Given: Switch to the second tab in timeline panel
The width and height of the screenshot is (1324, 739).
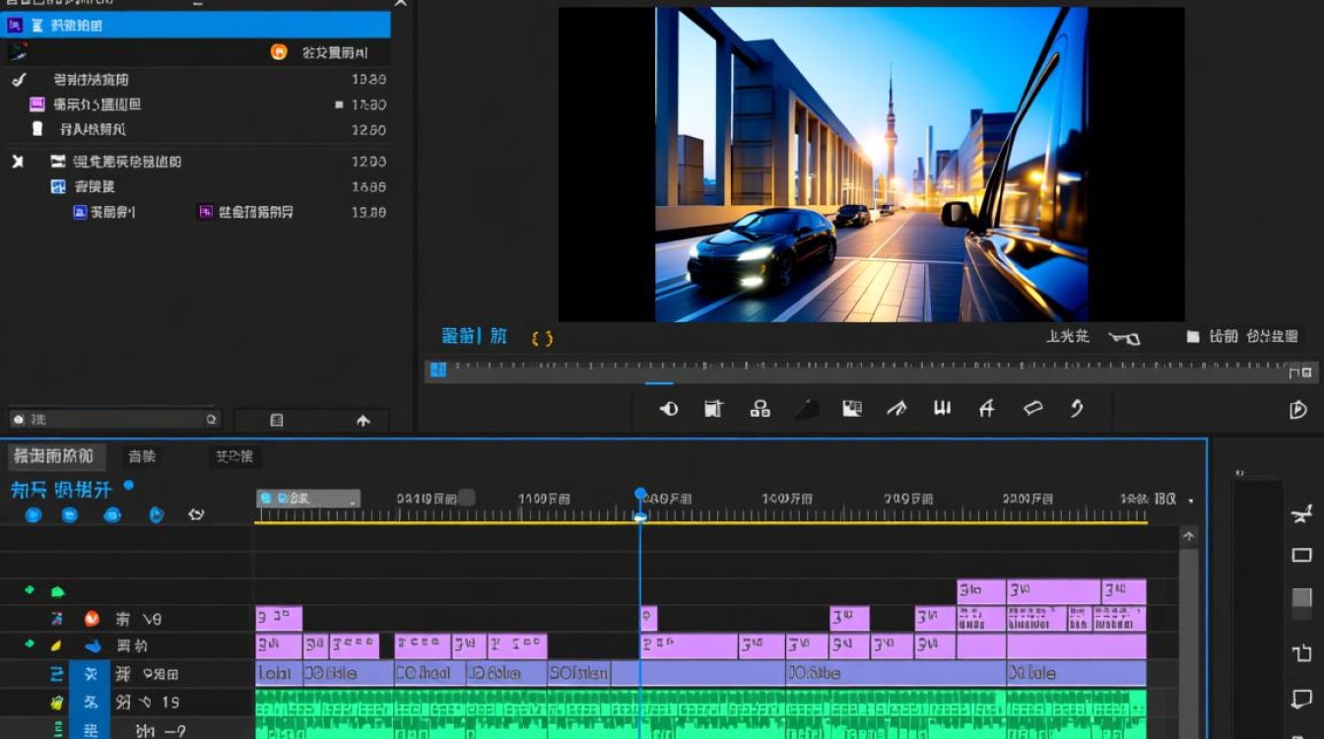Looking at the screenshot, I should pyautogui.click(x=142, y=456).
